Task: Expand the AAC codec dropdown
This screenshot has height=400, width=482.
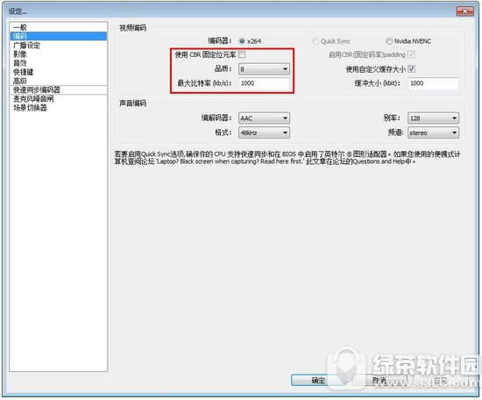Action: click(264, 118)
